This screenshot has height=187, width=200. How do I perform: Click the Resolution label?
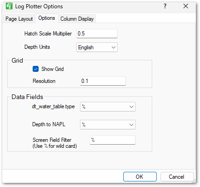pos(44,81)
